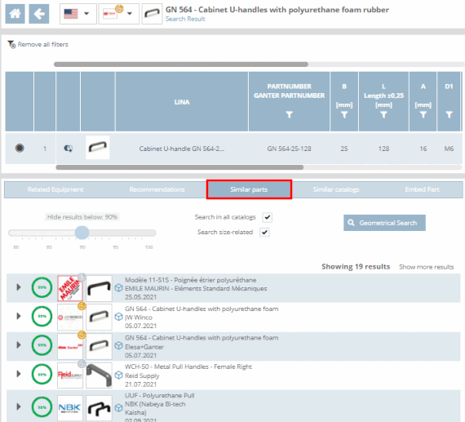Click the EMILE MAURIN catalog logo
The width and height of the screenshot is (465, 422).
point(70,288)
